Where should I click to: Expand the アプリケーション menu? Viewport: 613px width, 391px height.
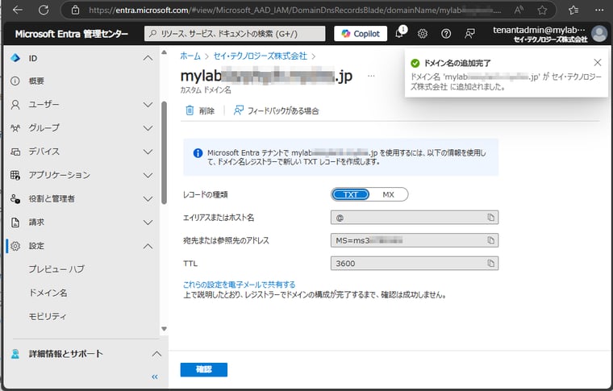(148, 176)
